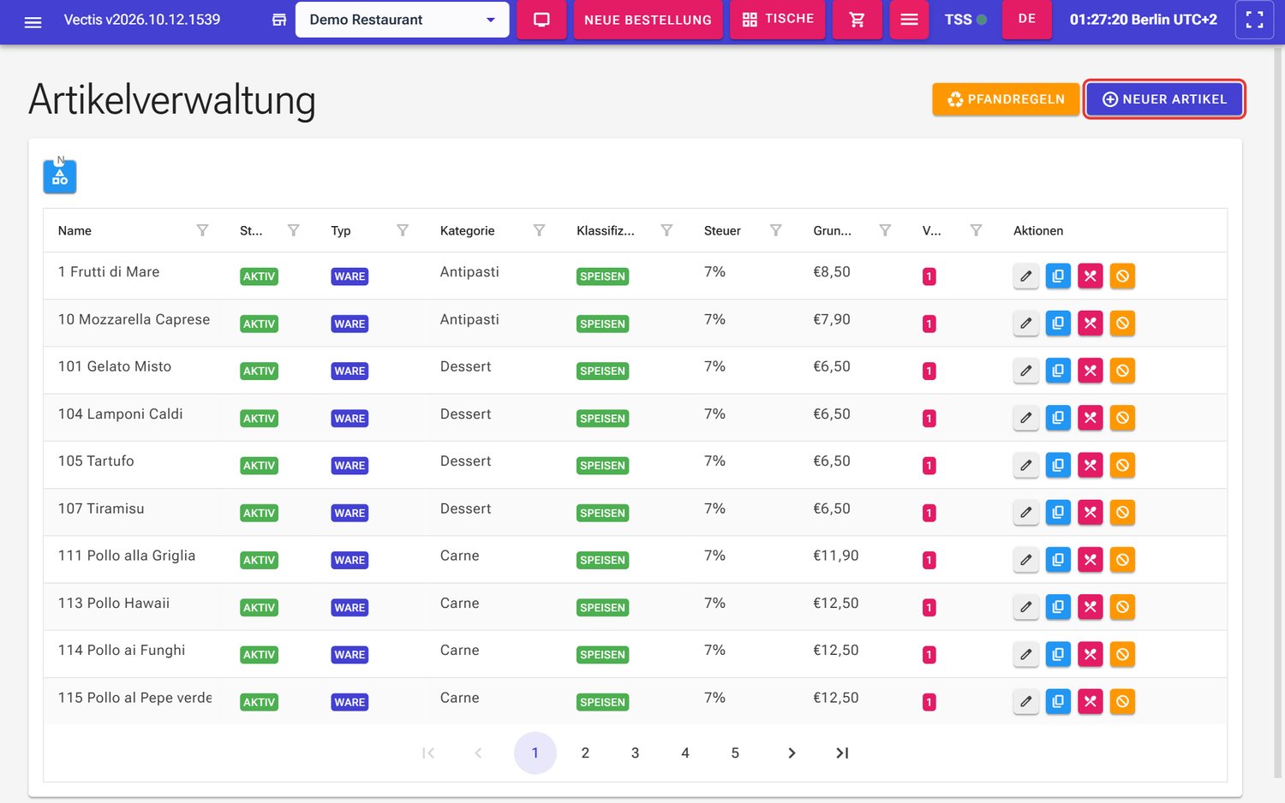This screenshot has width=1285, height=803.
Task: Click the vertical page scrollbar
Action: pyautogui.click(x=1279, y=411)
